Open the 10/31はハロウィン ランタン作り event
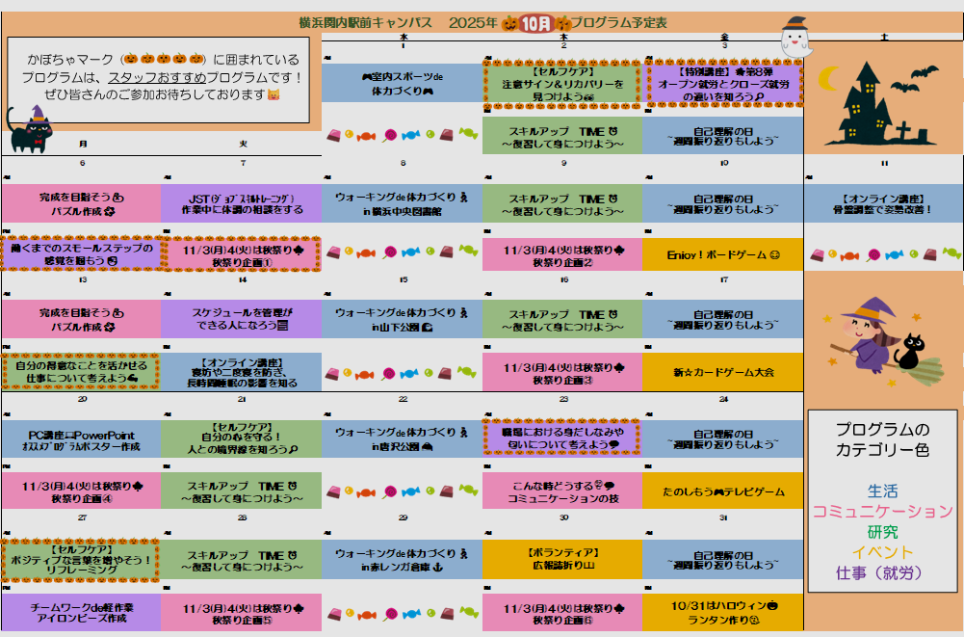964x637 pixels. [x=722, y=611]
